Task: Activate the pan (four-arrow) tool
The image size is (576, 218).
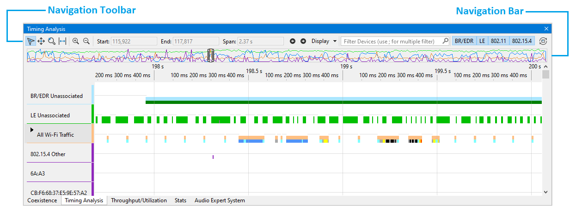Action: tap(41, 41)
